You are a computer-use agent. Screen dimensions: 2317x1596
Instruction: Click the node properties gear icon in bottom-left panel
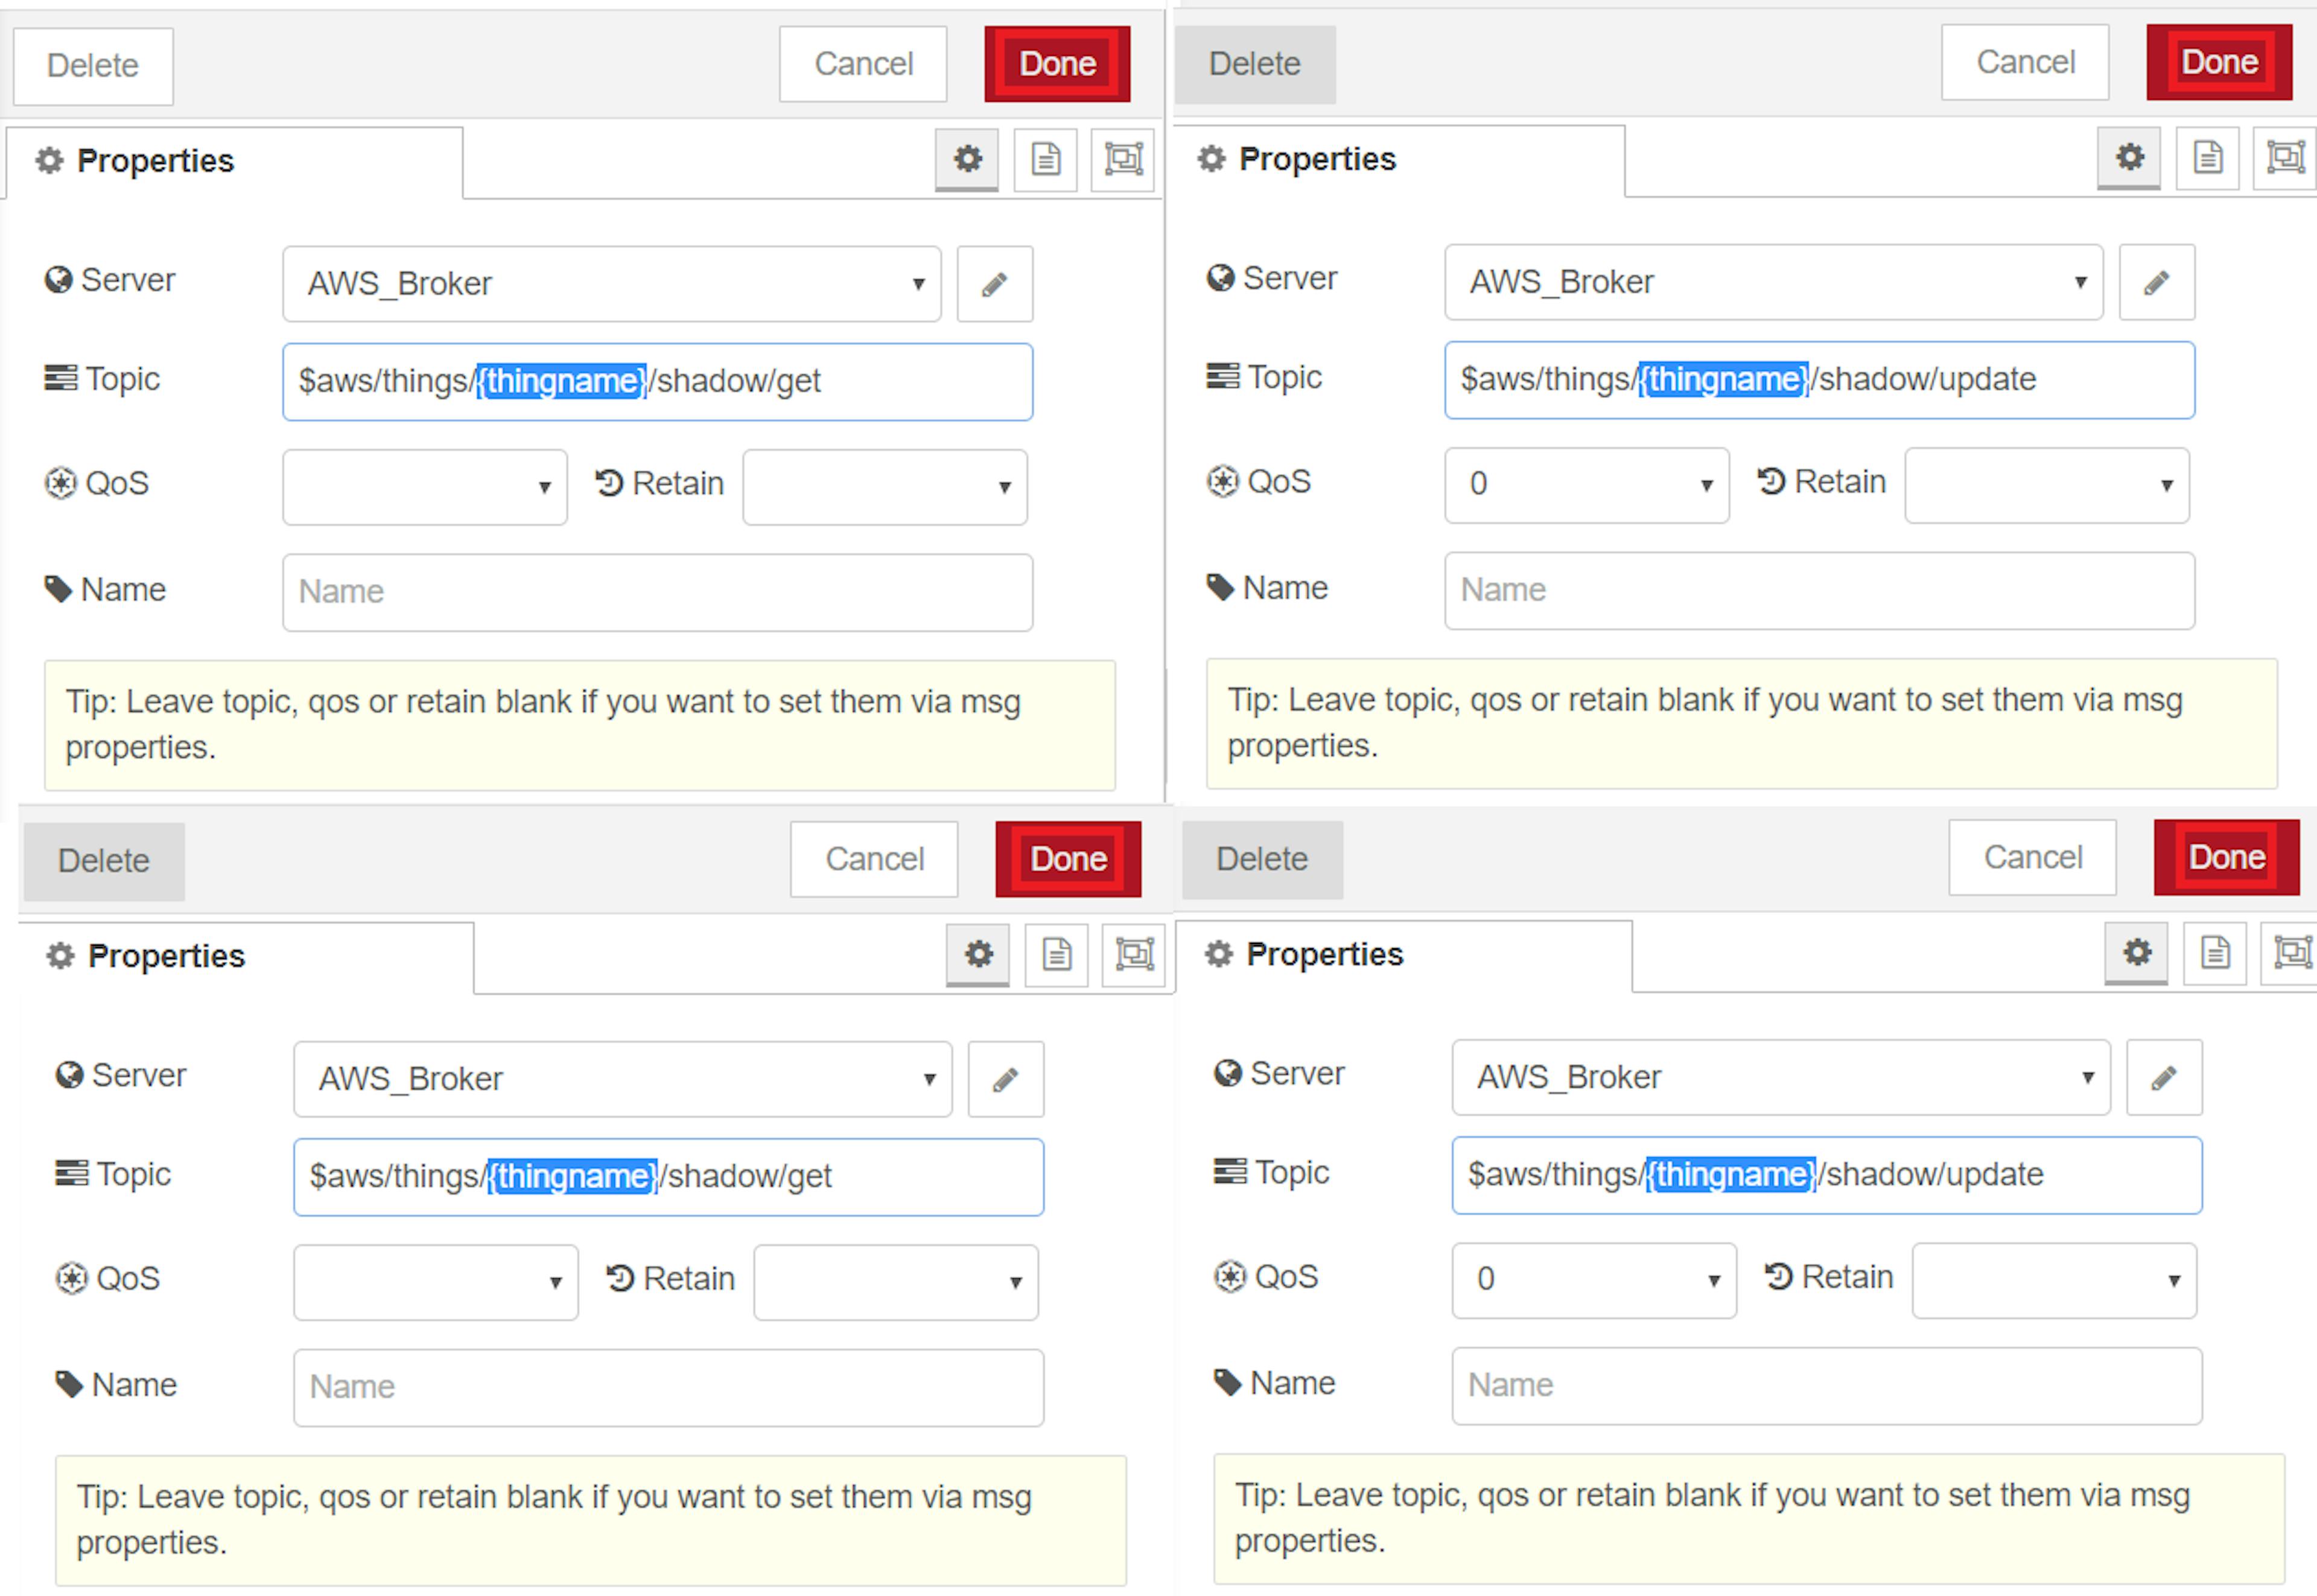pos(977,954)
